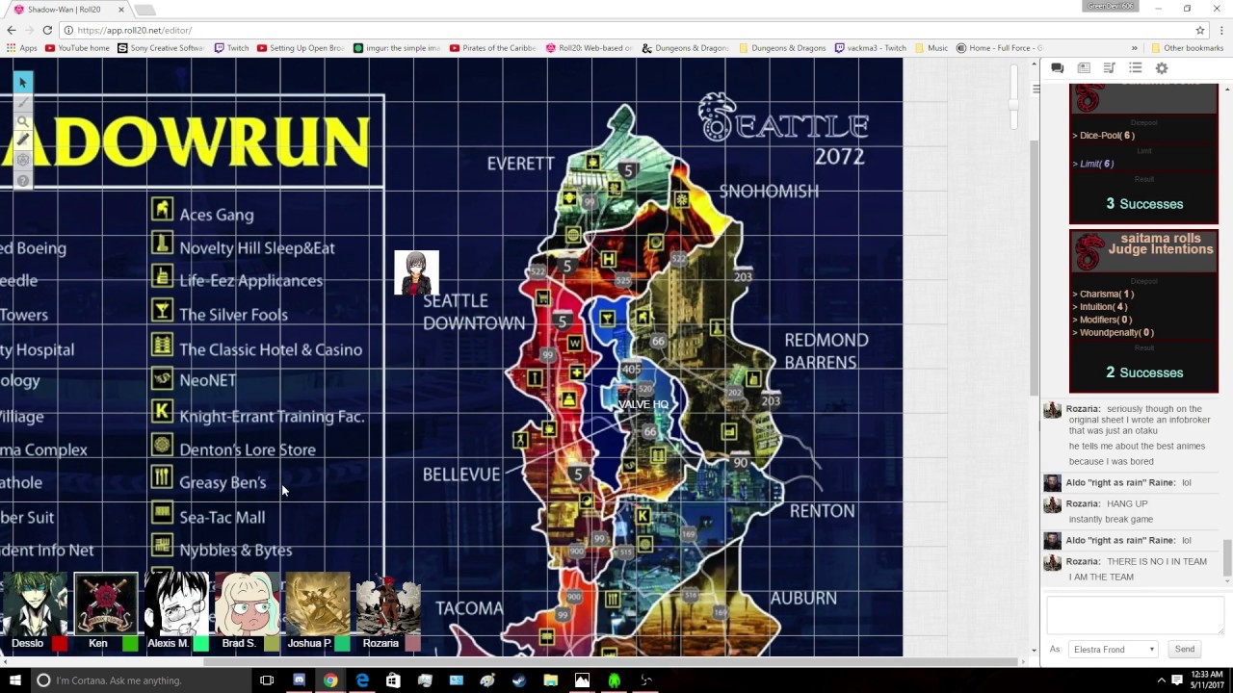Click Alexis M.'s player avatar
Image resolution: width=1233 pixels, height=693 pixels.
click(176, 603)
